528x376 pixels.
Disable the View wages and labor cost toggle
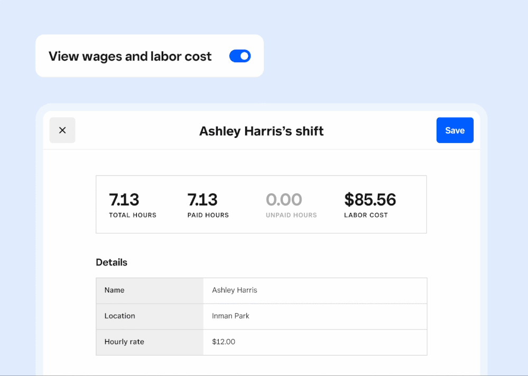click(x=239, y=56)
